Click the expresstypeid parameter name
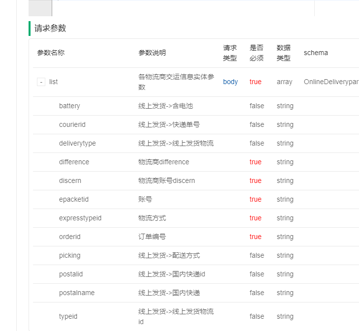This screenshot has width=359, height=331. (x=80, y=218)
